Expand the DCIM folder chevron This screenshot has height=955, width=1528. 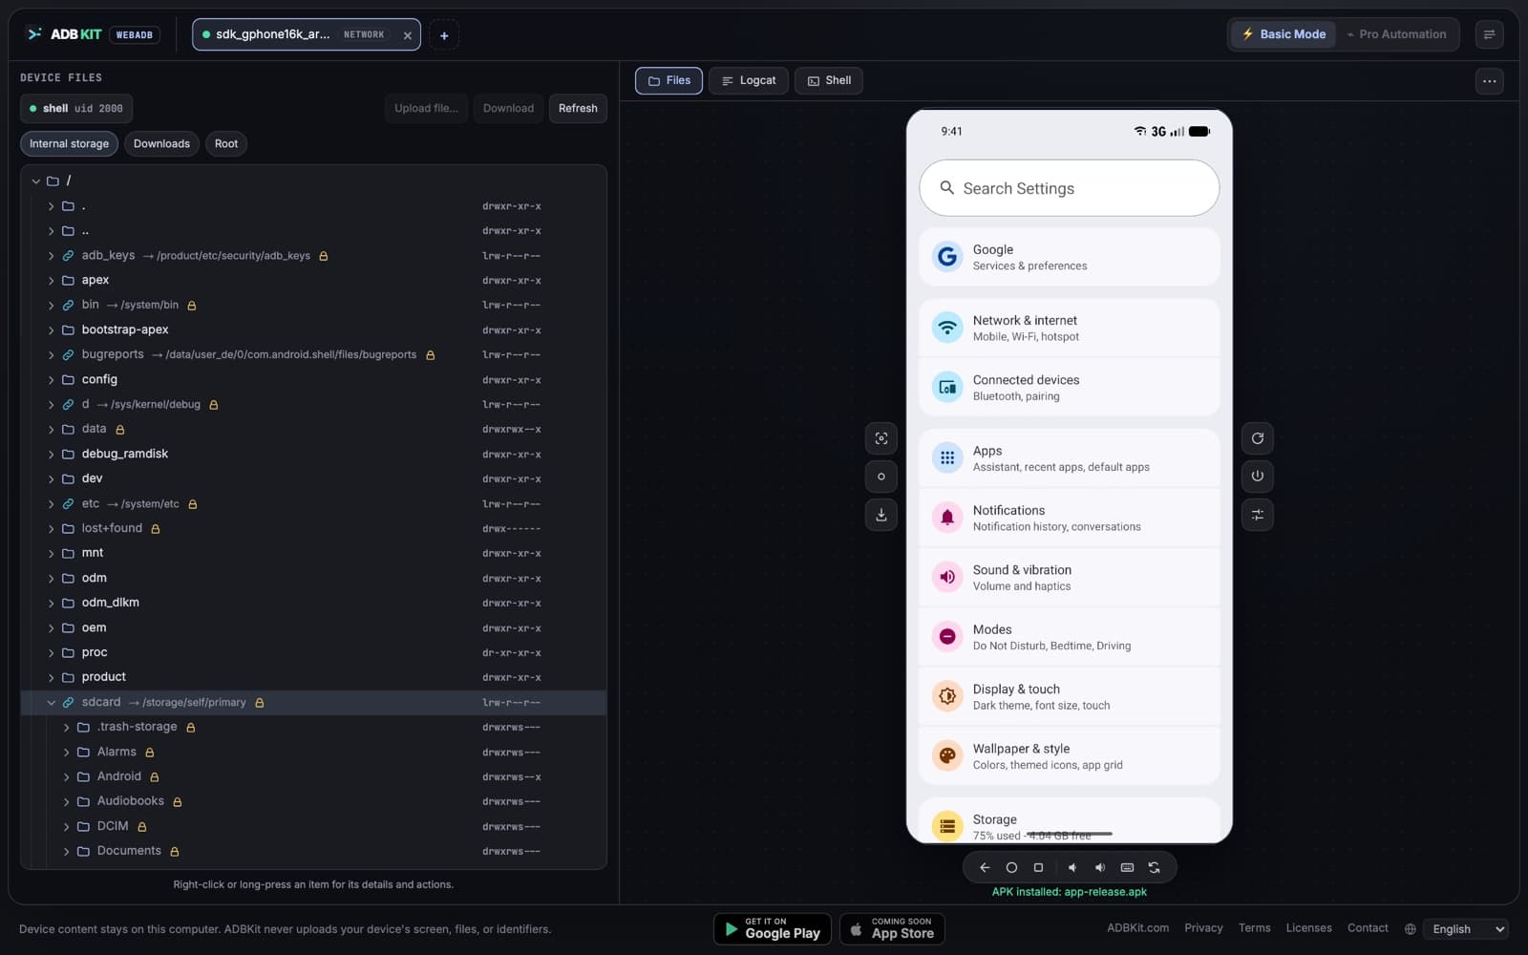click(66, 827)
